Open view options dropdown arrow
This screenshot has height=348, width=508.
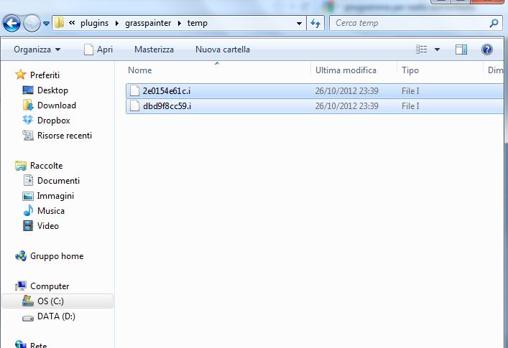437,50
